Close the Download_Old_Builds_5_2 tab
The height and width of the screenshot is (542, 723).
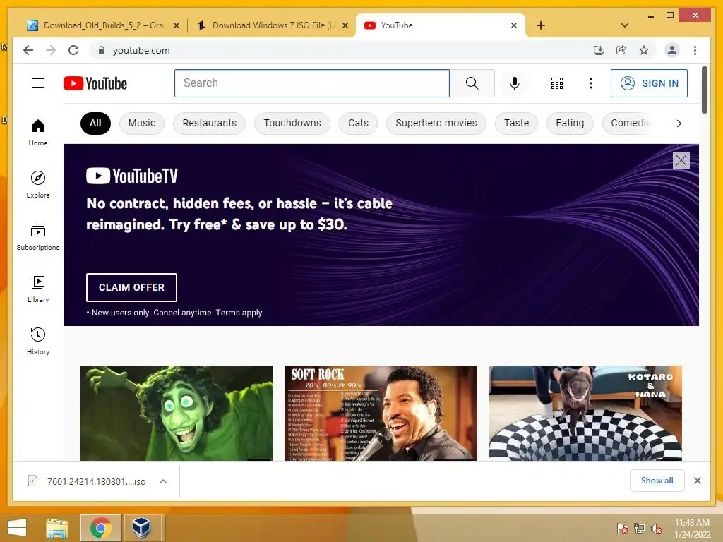pyautogui.click(x=176, y=25)
